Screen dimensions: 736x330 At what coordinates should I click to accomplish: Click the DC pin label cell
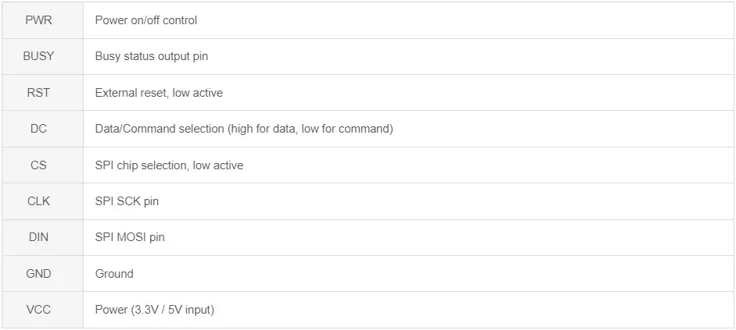[x=38, y=129]
